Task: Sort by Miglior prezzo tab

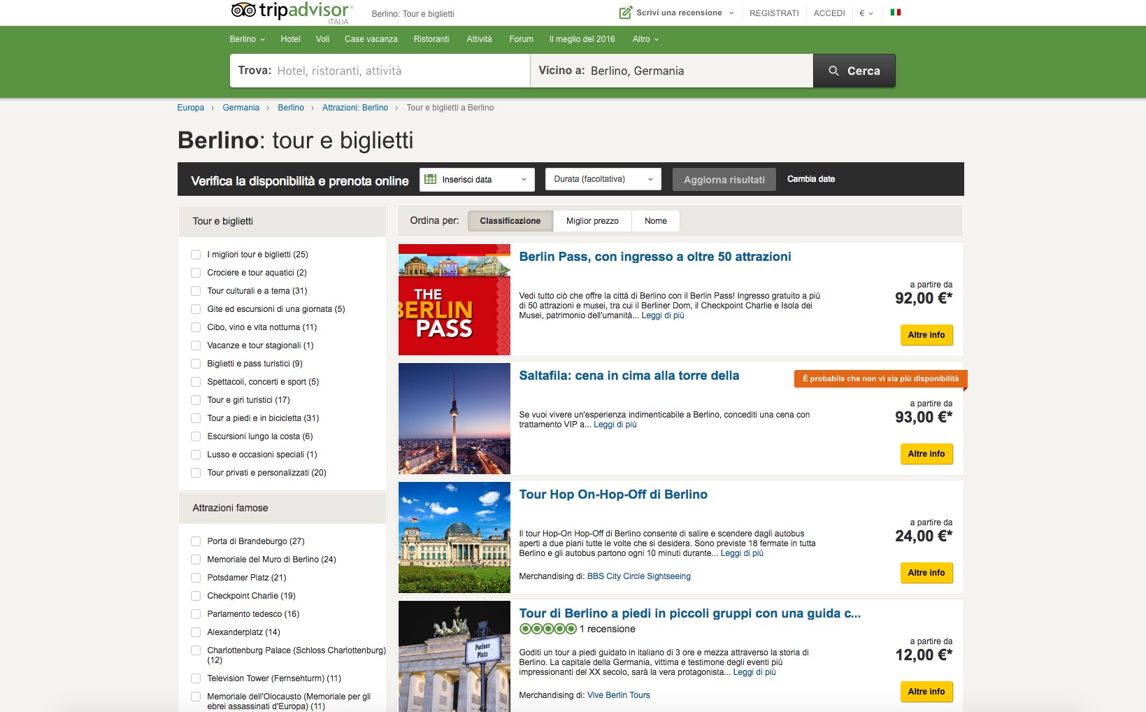Action: click(x=592, y=221)
